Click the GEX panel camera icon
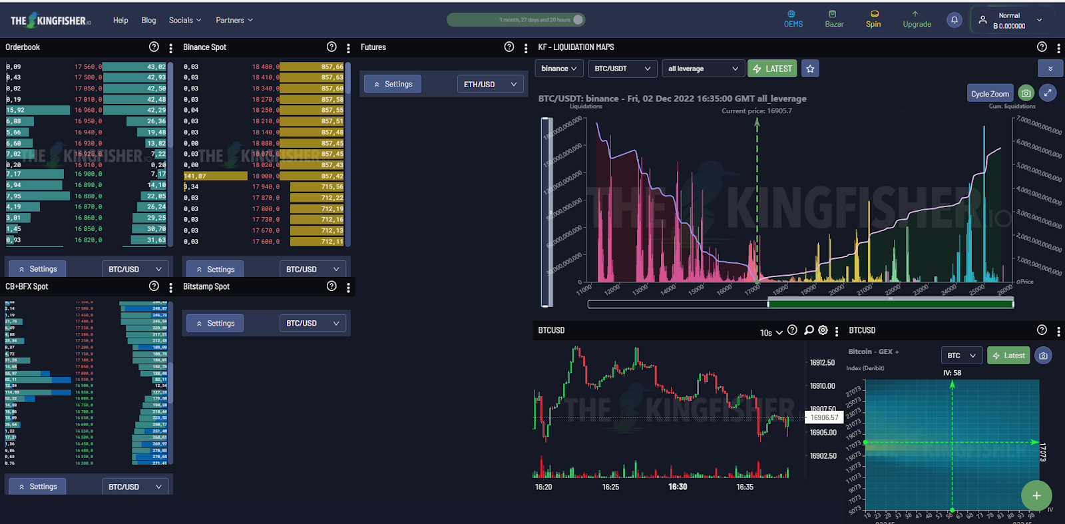The width and height of the screenshot is (1065, 524). point(1043,356)
